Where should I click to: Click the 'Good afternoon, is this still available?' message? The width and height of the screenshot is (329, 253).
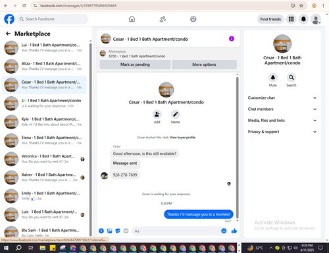(x=145, y=154)
